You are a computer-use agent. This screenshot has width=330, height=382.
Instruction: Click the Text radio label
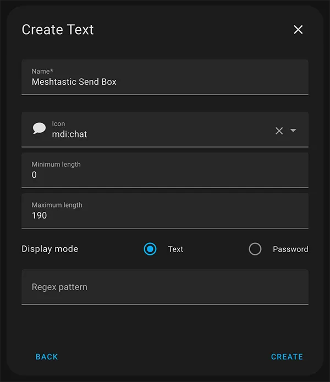(x=175, y=249)
